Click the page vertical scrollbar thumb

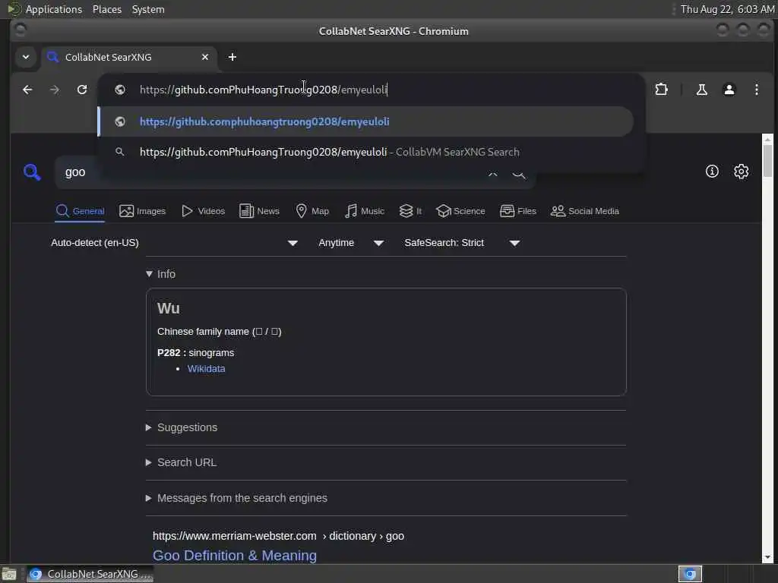tap(767, 161)
